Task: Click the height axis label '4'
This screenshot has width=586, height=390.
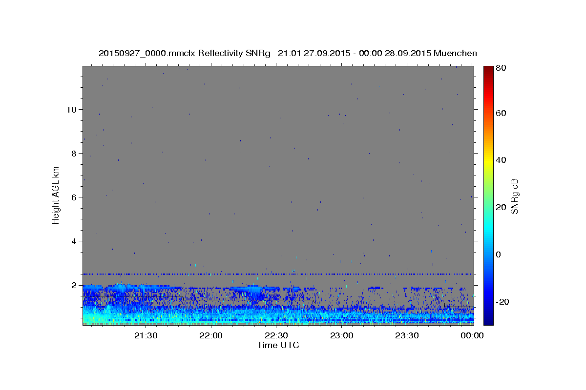Action: point(74,241)
